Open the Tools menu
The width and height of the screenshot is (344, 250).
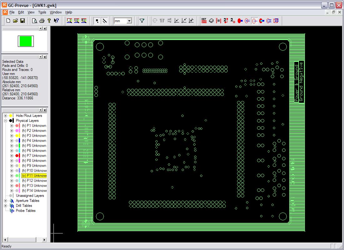[x=42, y=12]
